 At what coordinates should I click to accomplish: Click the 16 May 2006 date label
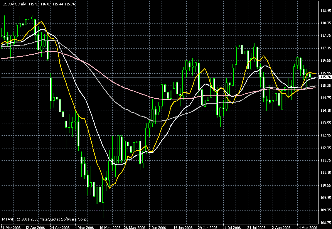pos(109,227)
